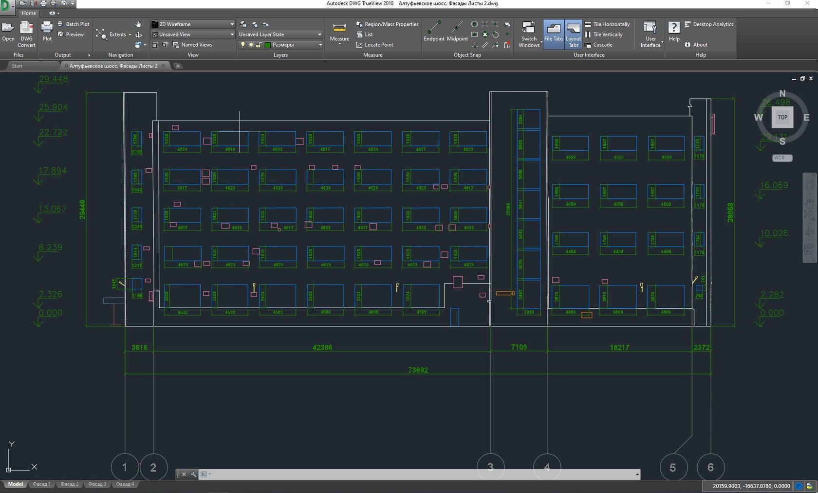Click the Locate Point icon
This screenshot has width=818, height=493.
360,45
